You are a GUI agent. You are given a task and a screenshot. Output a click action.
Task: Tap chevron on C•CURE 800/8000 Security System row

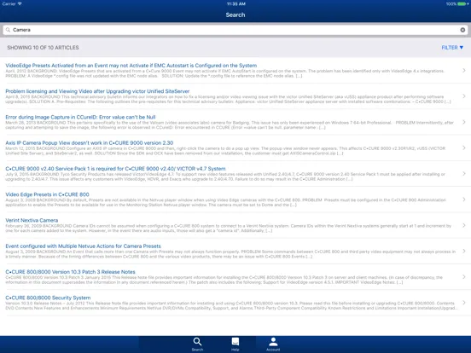pyautogui.click(x=464, y=303)
